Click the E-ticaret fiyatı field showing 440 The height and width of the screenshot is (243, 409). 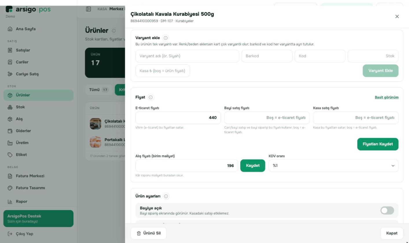click(x=178, y=118)
